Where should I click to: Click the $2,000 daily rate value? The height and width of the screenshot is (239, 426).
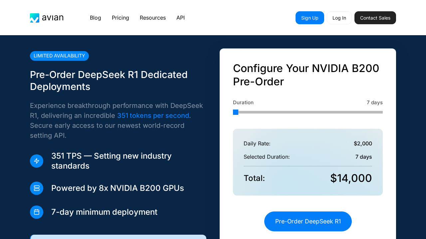[363, 144]
